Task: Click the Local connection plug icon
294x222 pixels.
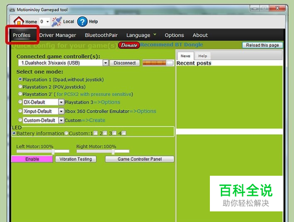Action: (57, 22)
